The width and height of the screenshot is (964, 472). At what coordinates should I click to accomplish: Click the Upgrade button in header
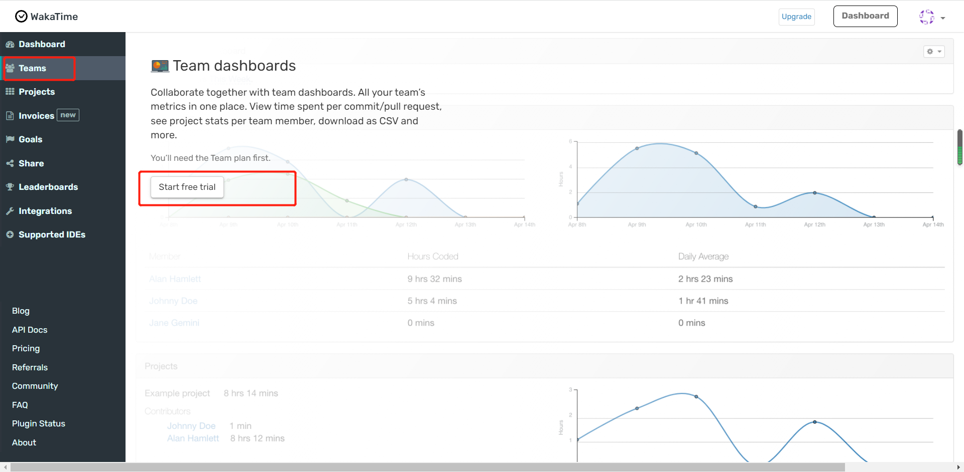tap(796, 17)
